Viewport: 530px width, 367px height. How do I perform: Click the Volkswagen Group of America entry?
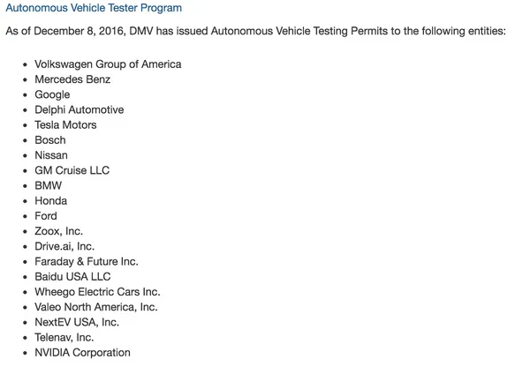pyautogui.click(x=108, y=64)
